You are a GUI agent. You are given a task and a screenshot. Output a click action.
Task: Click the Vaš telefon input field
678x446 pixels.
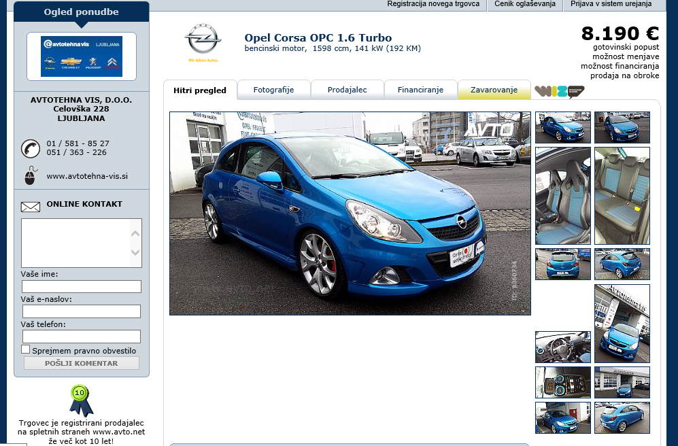coord(82,337)
